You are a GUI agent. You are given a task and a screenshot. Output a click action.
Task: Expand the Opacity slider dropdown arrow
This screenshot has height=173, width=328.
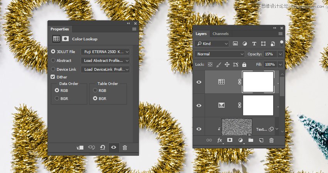281,54
